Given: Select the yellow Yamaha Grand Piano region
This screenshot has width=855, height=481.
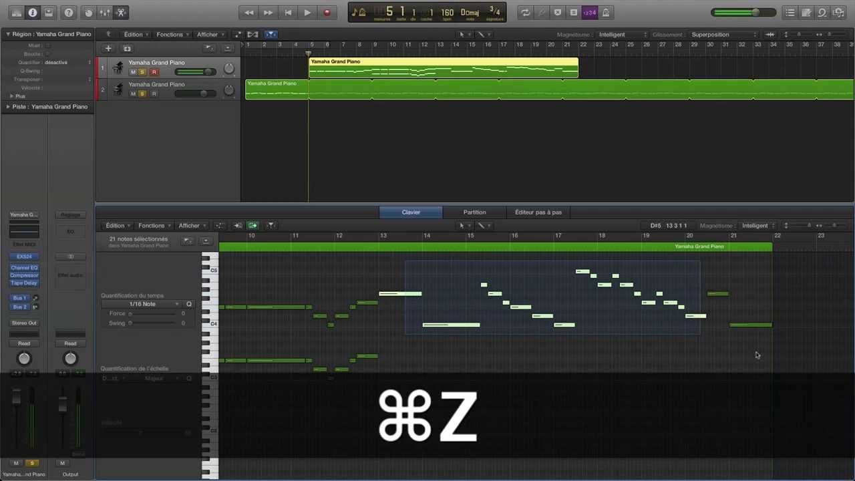Looking at the screenshot, I should (x=444, y=68).
